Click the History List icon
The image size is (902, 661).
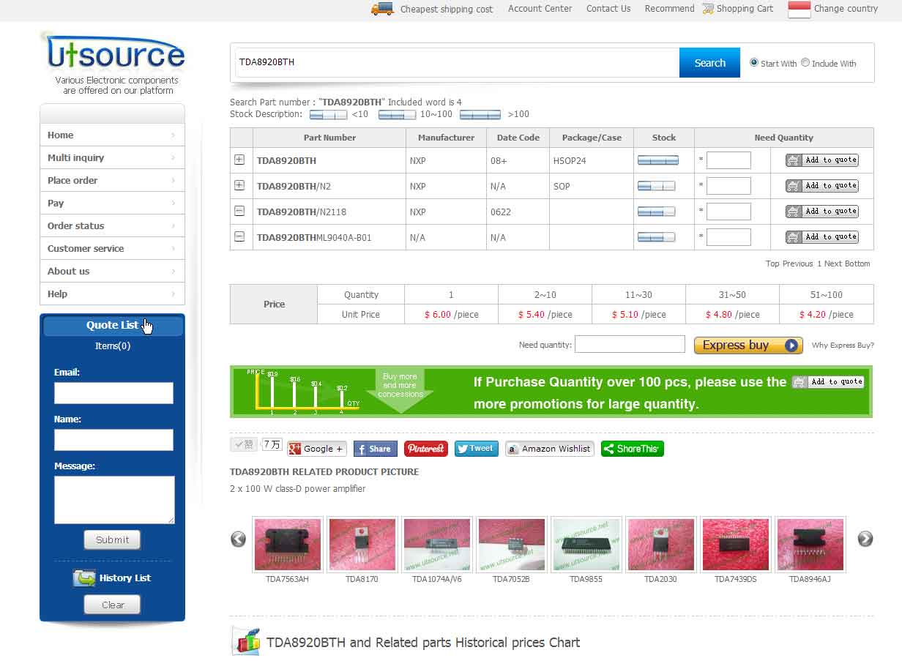(84, 578)
